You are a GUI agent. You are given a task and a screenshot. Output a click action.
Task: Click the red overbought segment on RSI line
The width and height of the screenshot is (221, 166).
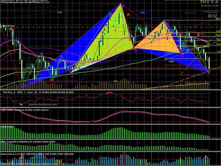109,93
